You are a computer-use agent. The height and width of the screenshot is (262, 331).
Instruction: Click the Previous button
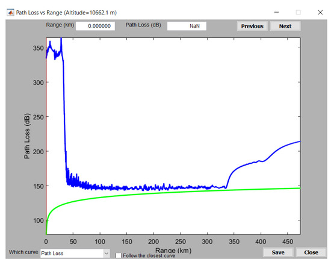(252, 27)
